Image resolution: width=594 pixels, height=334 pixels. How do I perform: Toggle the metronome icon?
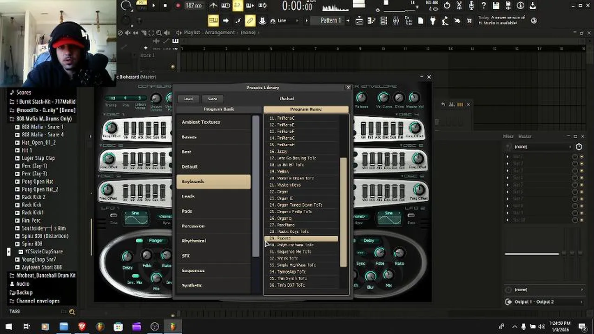213,6
